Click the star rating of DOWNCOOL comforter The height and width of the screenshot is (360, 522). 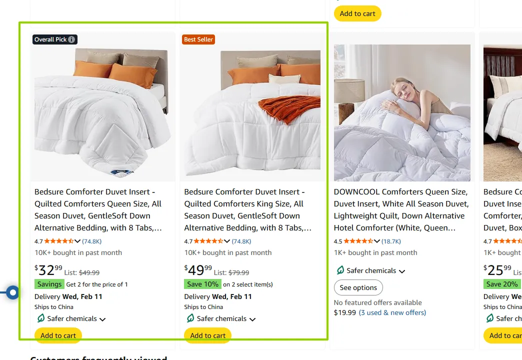pos(358,241)
